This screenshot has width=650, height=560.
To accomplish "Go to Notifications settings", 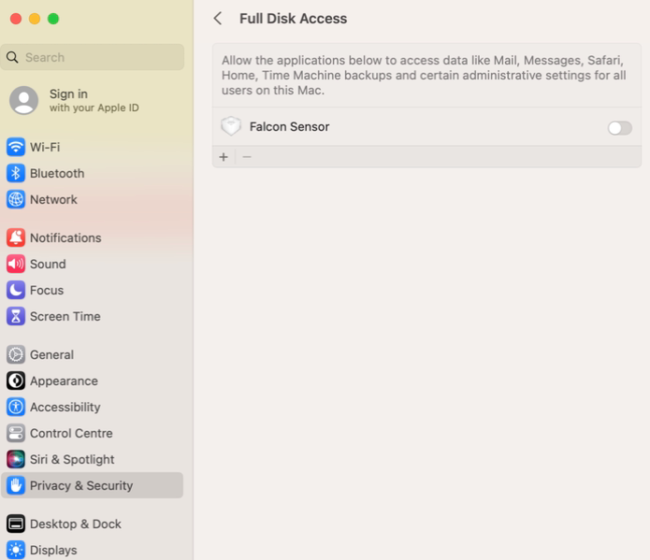I will pyautogui.click(x=92, y=237).
